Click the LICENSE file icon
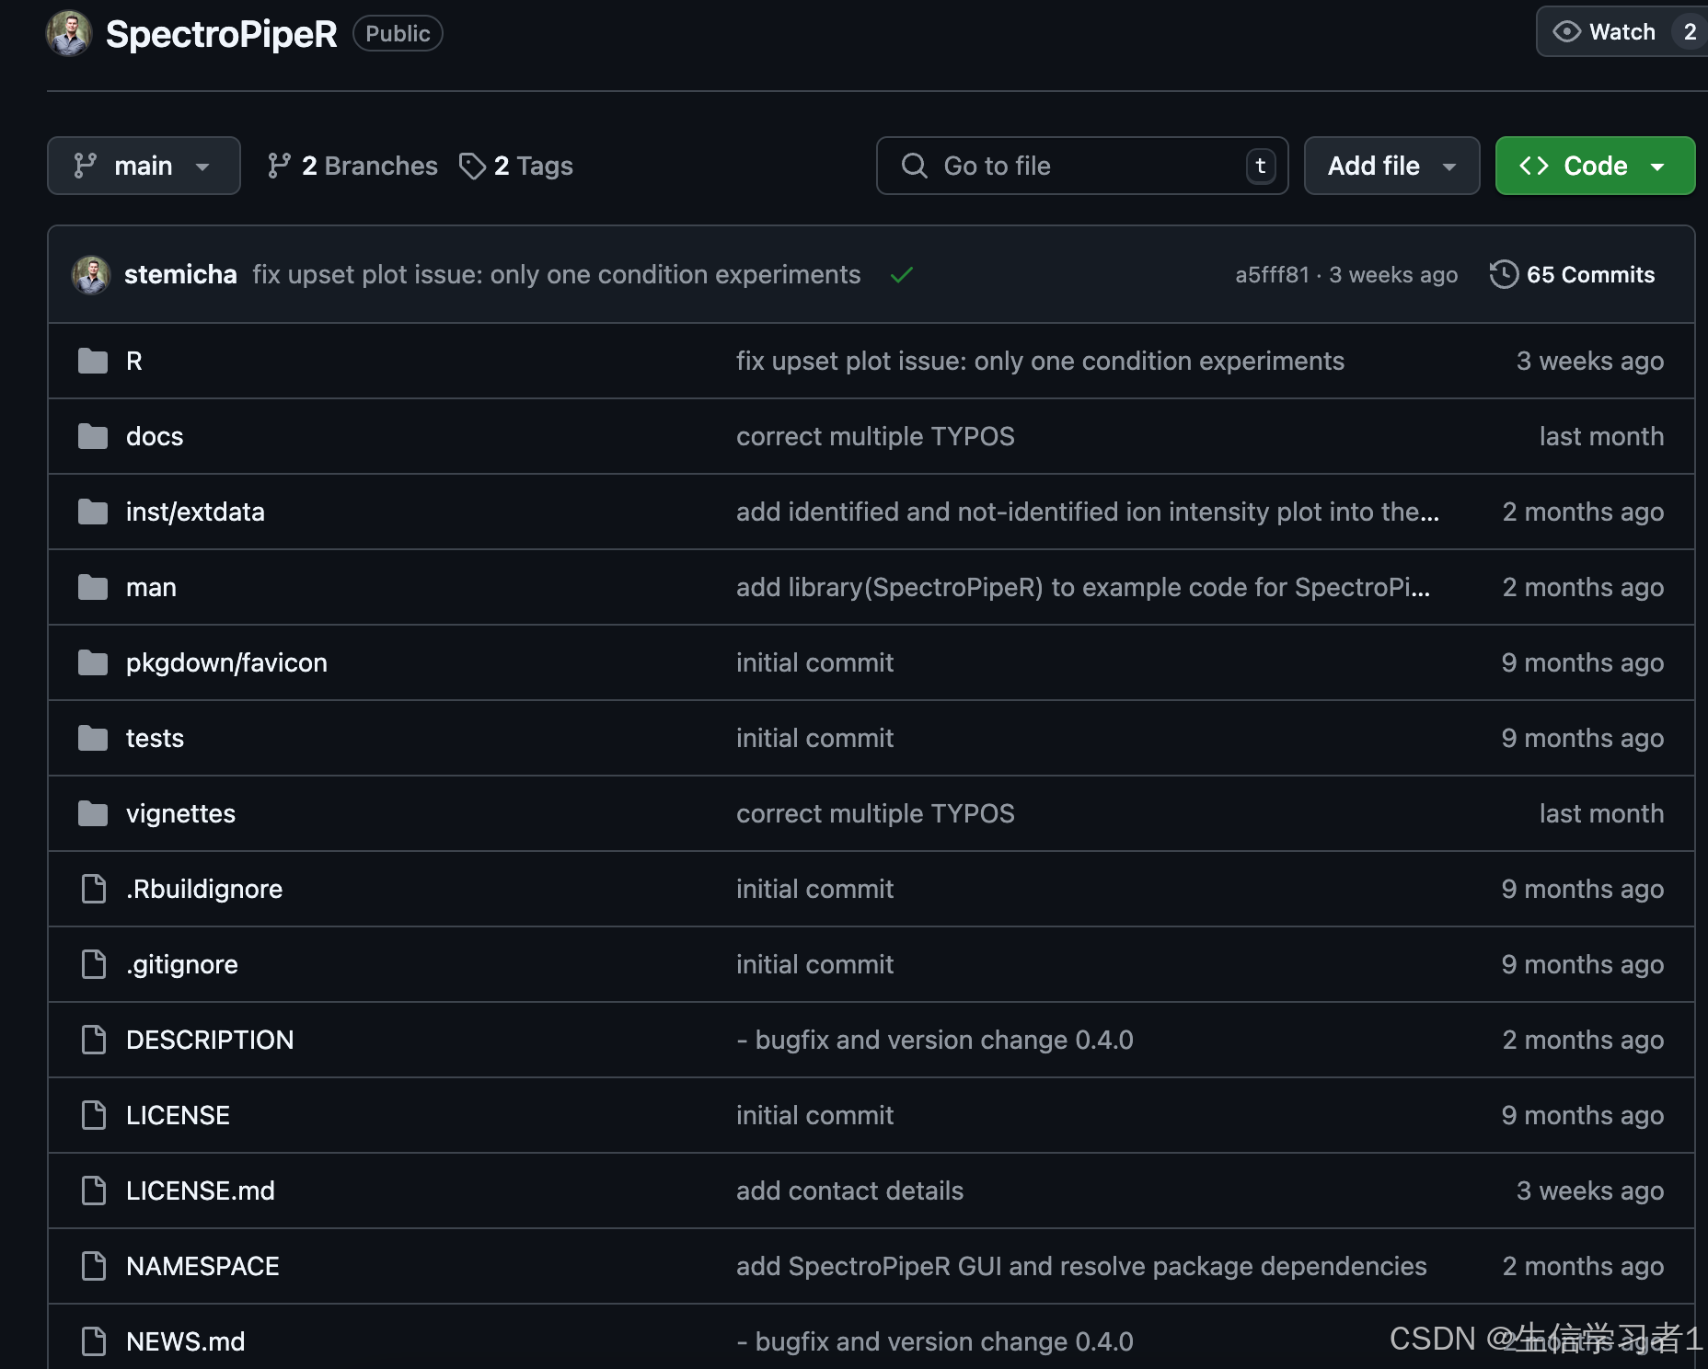Screen dimensions: 1708x1369 [x=94, y=1116]
